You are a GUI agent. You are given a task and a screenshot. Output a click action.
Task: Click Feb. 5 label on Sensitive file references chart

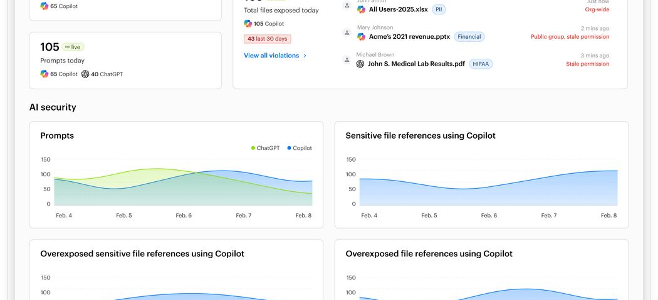coord(429,216)
